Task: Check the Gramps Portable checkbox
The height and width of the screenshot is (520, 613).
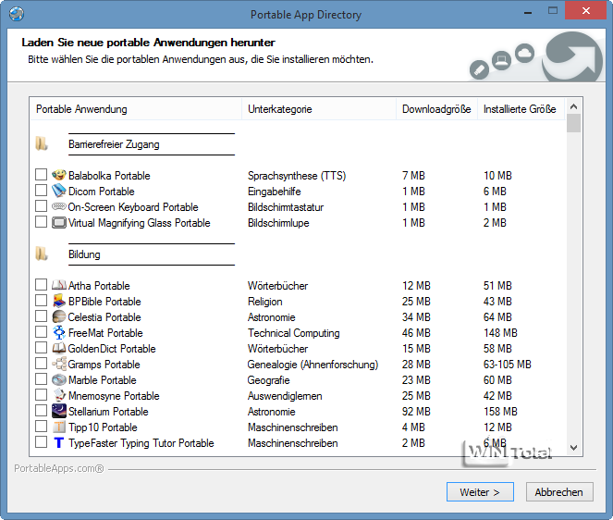Action: click(41, 363)
